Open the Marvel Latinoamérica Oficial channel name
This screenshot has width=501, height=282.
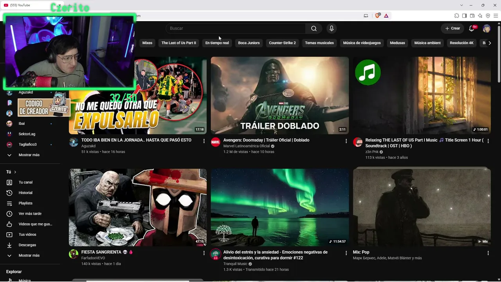(x=247, y=146)
